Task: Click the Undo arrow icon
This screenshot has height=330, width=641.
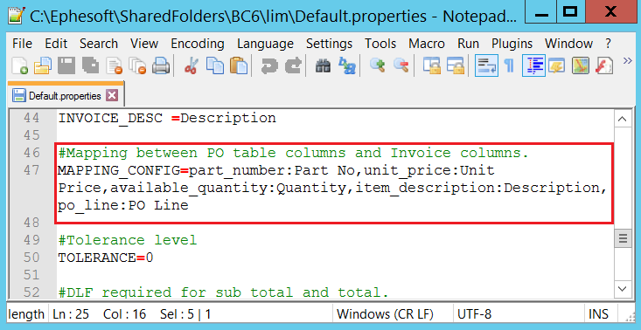Action: (268, 65)
